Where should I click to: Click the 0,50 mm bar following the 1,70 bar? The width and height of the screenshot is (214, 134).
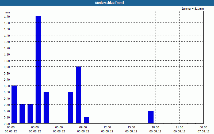tap(46, 108)
